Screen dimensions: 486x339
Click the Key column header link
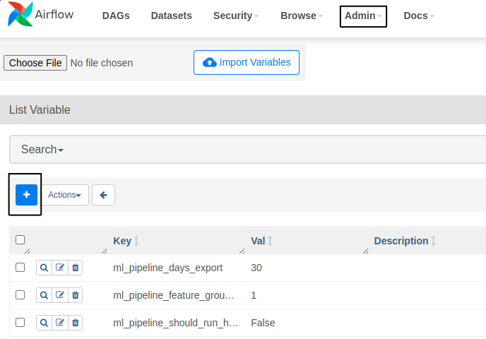[x=122, y=241]
